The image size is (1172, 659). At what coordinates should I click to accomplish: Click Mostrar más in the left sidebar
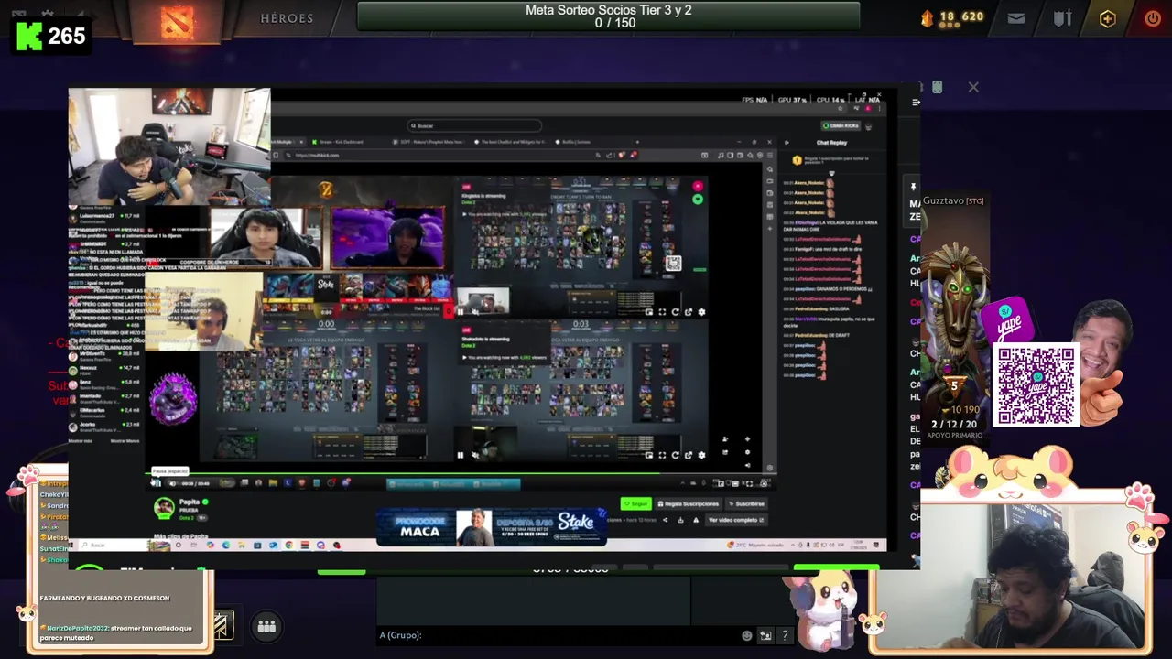pos(81,441)
